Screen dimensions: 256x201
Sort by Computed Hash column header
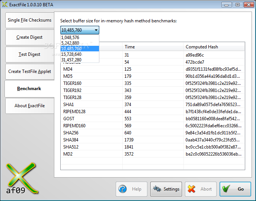pos(214,47)
